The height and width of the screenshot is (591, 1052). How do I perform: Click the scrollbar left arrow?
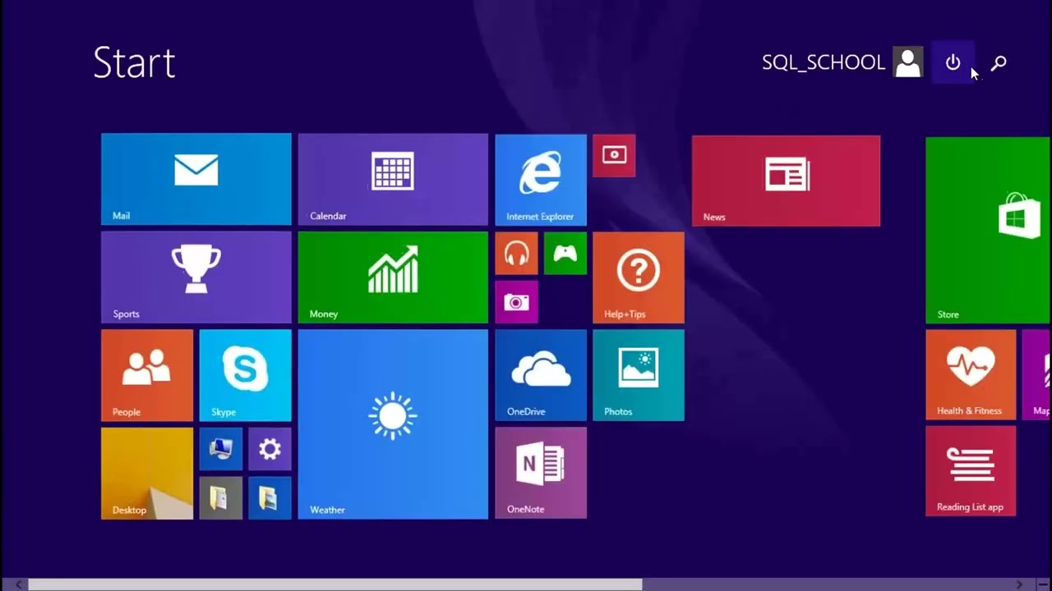18,584
